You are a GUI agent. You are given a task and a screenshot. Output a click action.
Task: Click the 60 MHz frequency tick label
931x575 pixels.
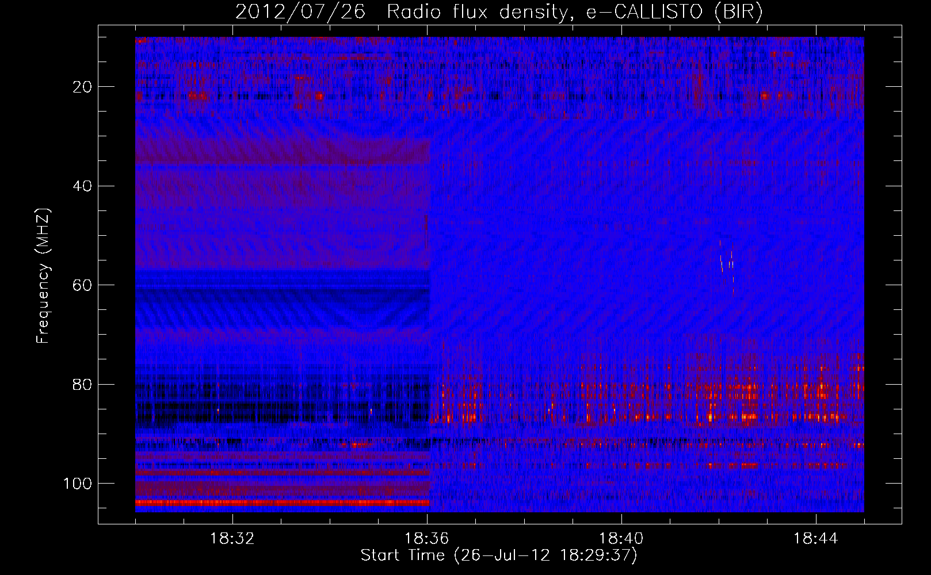[x=83, y=285]
